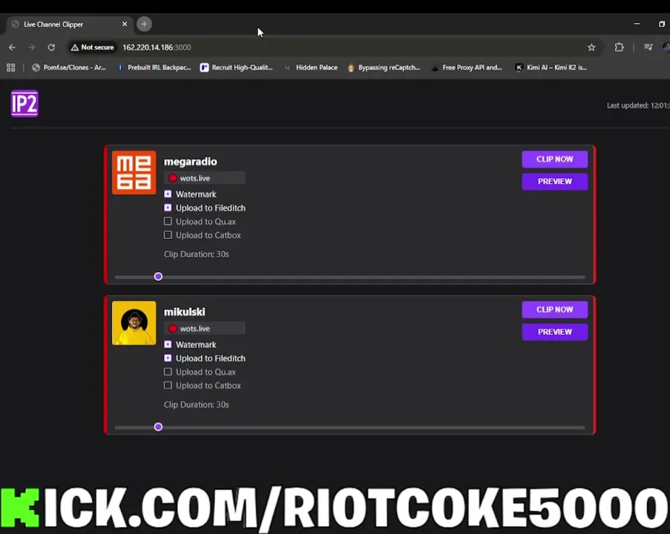Click the wots.live badge under megaradio
This screenshot has height=534, width=670.
point(205,178)
